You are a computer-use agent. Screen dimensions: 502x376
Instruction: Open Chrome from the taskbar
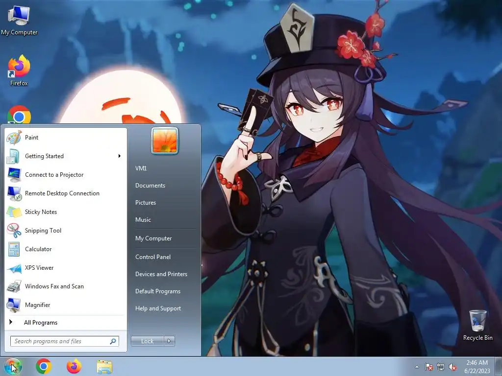[x=44, y=366]
